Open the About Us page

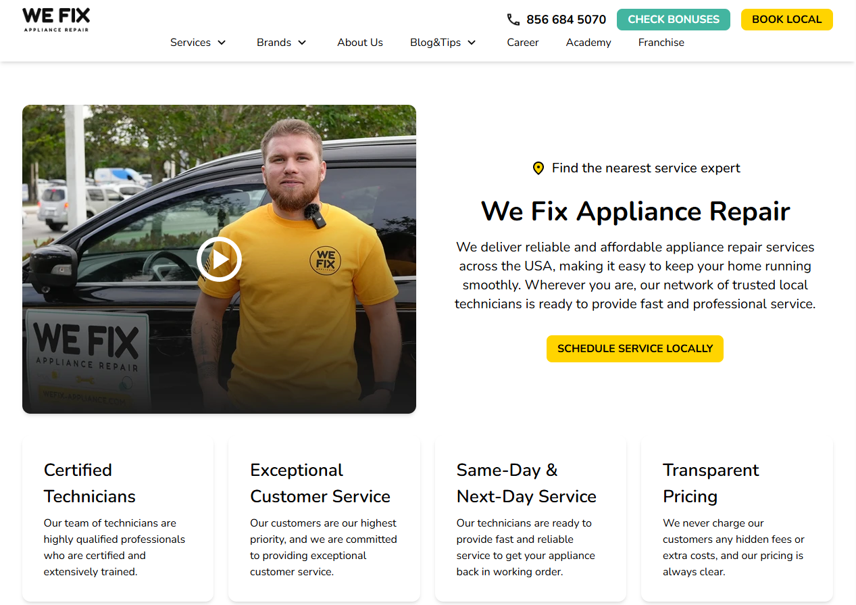click(360, 43)
